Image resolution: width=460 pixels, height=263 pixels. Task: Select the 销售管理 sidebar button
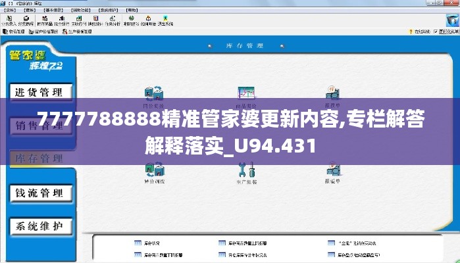coord(39,126)
